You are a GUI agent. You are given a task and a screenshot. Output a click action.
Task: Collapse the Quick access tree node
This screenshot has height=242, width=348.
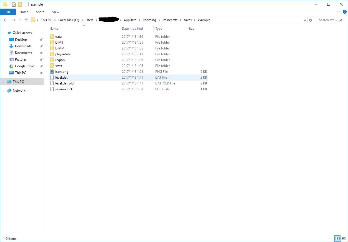[4, 33]
